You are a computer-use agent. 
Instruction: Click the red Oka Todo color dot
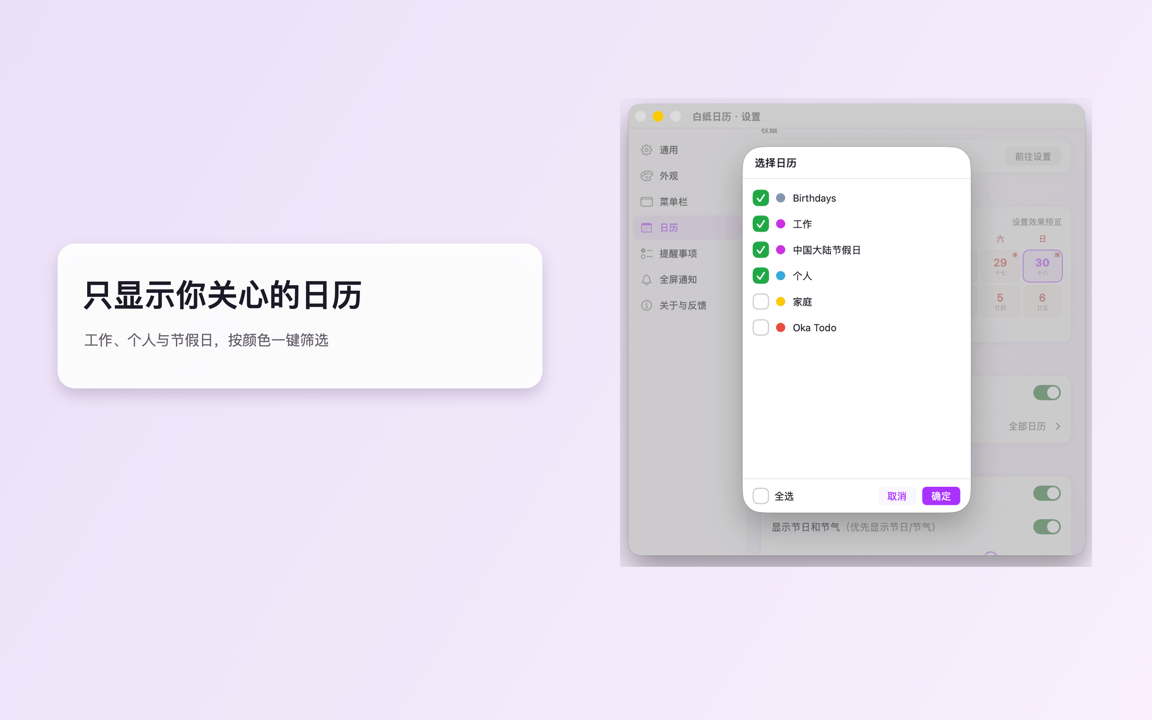click(x=781, y=328)
